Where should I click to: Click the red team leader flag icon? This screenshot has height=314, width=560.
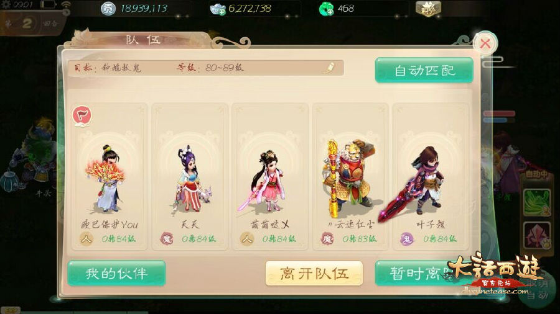[x=82, y=115]
